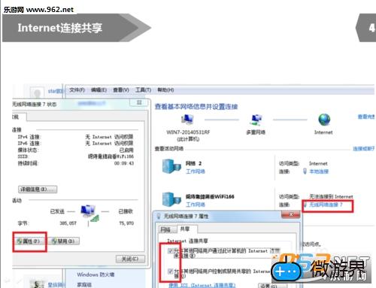This screenshot has width=376, height=288.
Task: Click the Internet globe icon
Action: pos(324,120)
